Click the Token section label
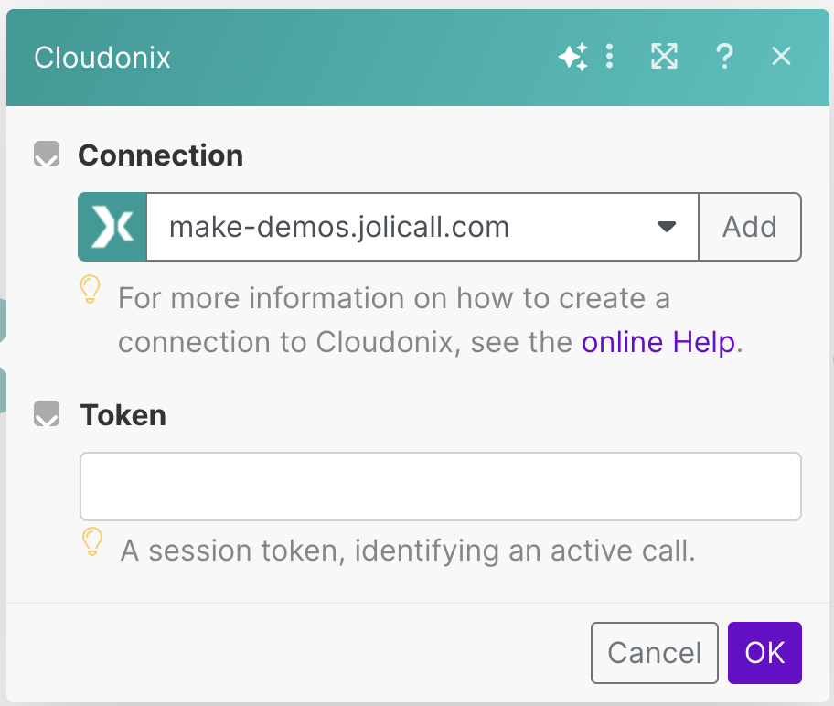834x706 pixels. click(x=123, y=415)
